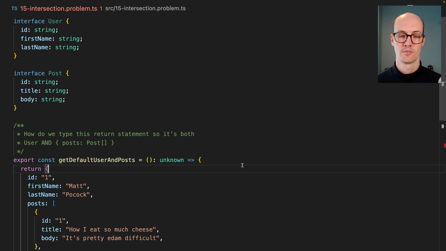Click the return keyword
This screenshot has height=251, width=446.
click(x=31, y=169)
